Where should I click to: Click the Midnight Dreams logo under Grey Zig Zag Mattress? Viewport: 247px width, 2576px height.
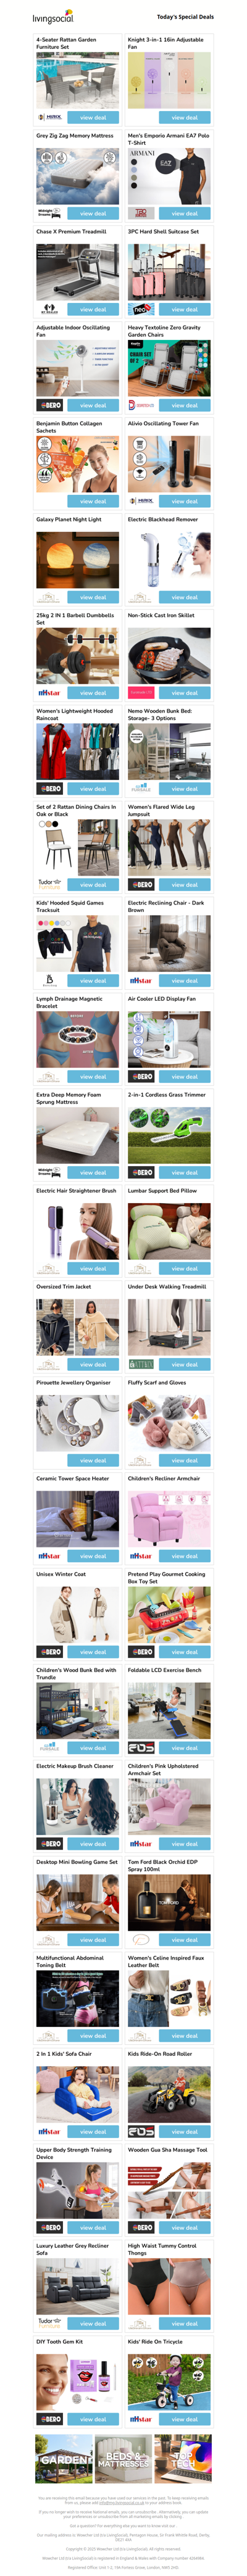coord(47,213)
